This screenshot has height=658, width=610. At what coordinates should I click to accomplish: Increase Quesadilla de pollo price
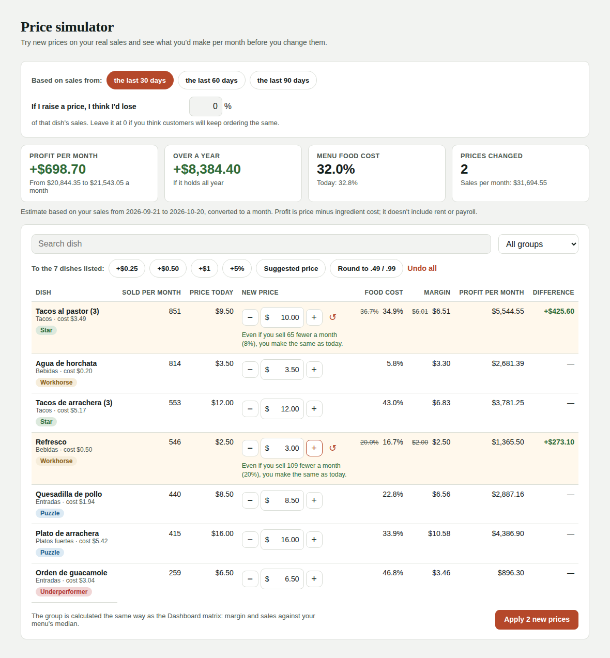(x=314, y=500)
